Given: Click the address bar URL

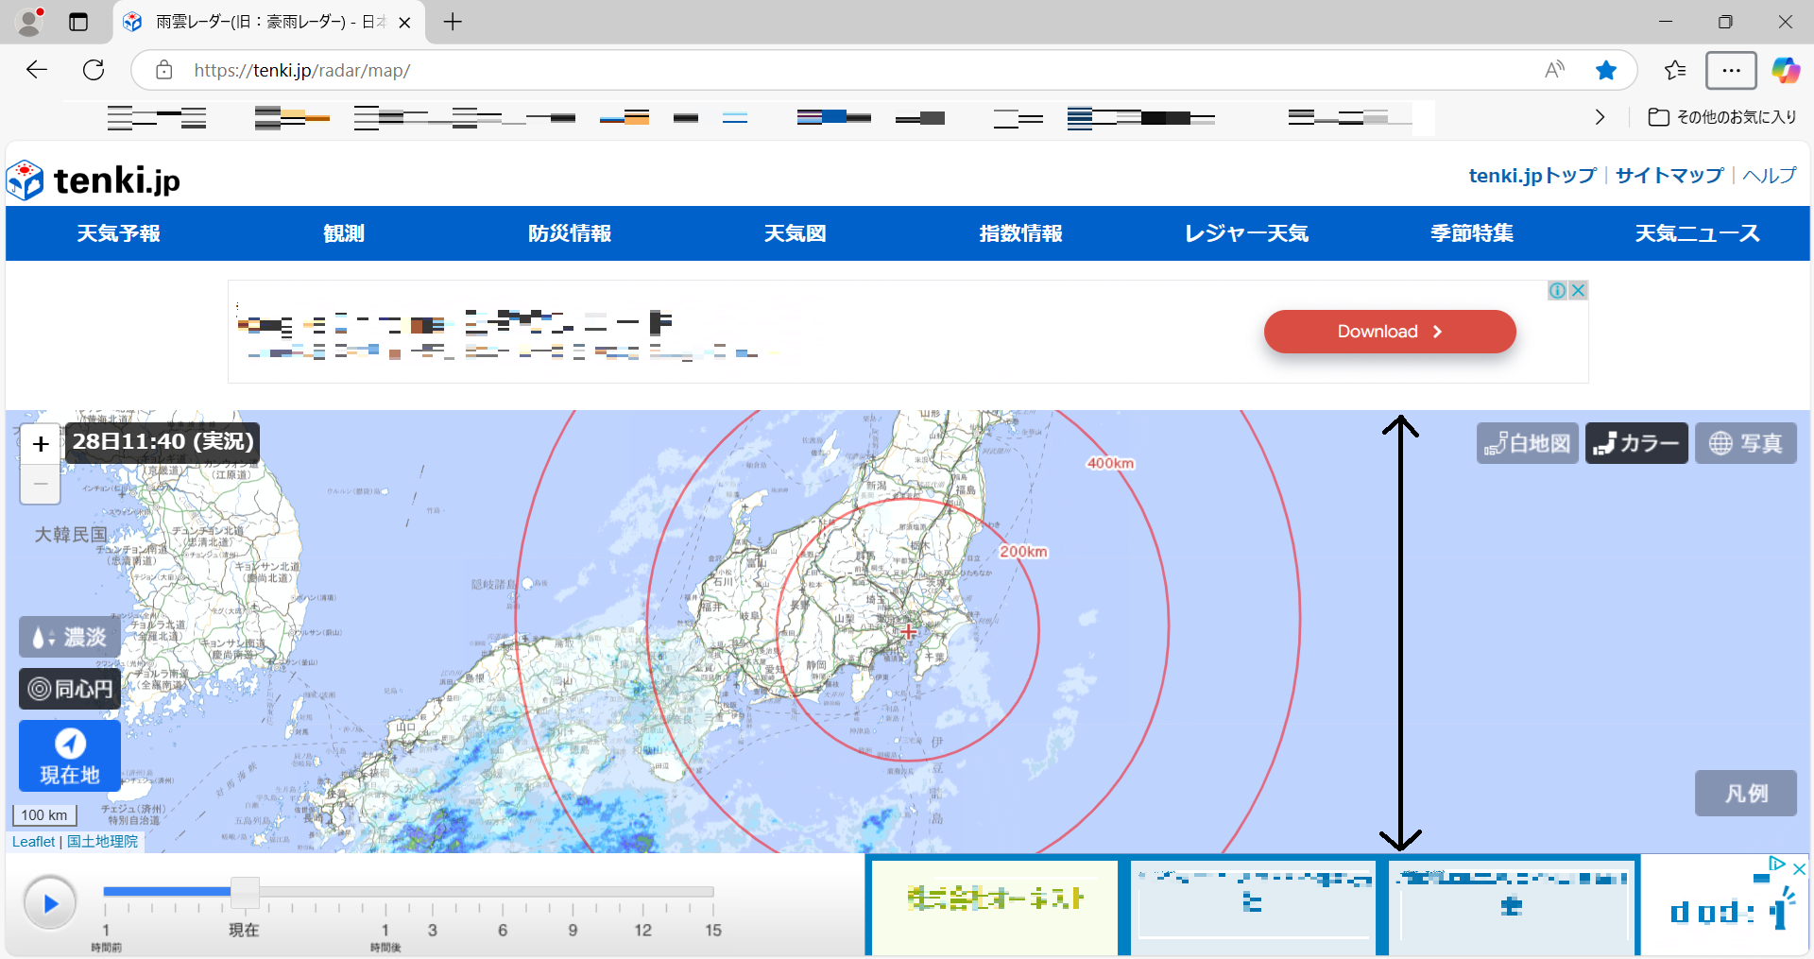Looking at the screenshot, I should tap(302, 71).
